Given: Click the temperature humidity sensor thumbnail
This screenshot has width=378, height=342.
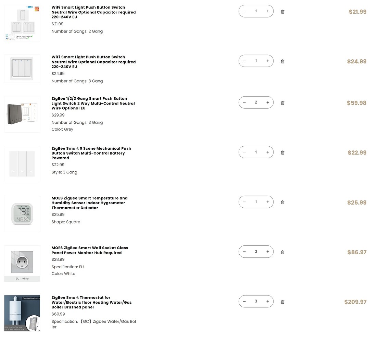Looking at the screenshot, I should (22, 214).
